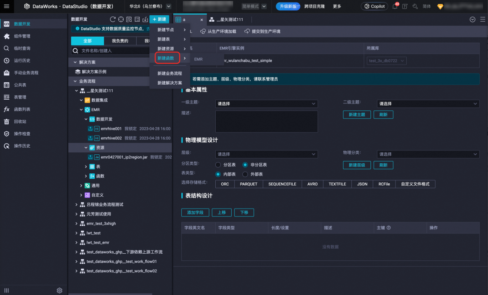
Task: Click the batch operation checklist icon
Action: (x=137, y=19)
